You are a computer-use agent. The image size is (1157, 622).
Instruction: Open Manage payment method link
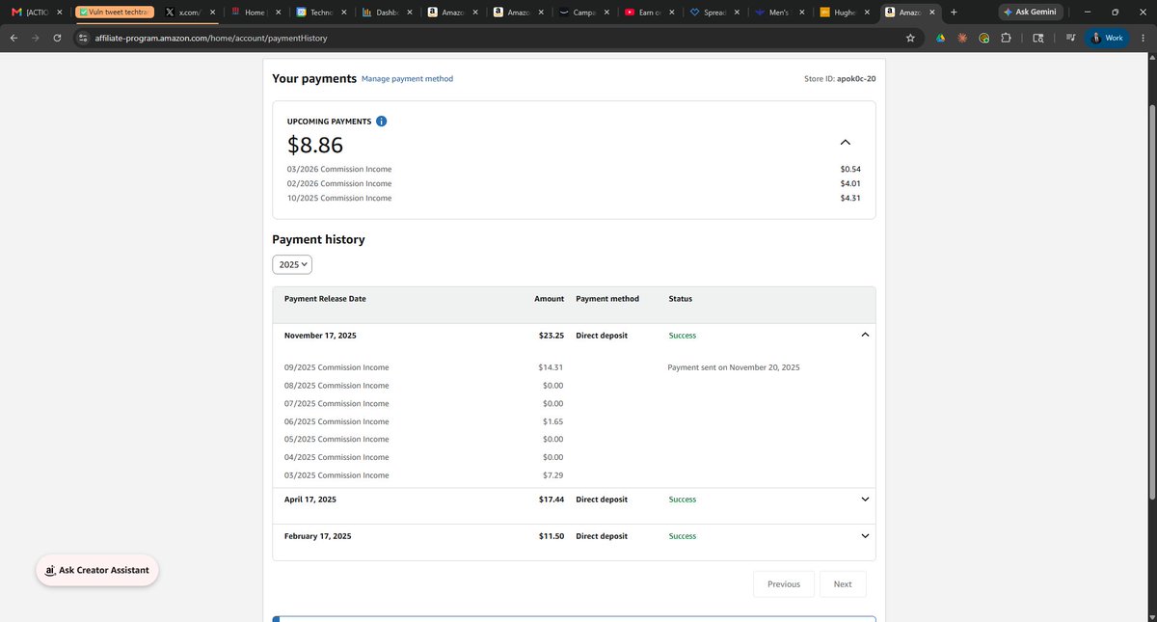pyautogui.click(x=407, y=79)
